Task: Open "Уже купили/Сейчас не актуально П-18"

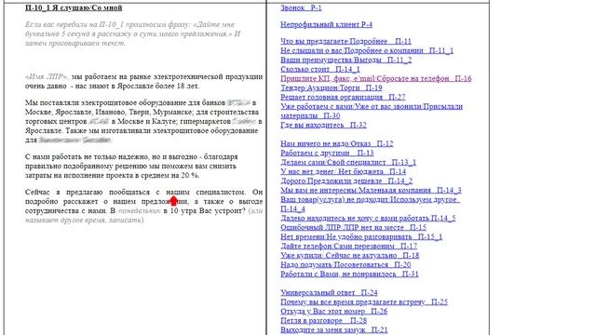Action: [x=350, y=255]
